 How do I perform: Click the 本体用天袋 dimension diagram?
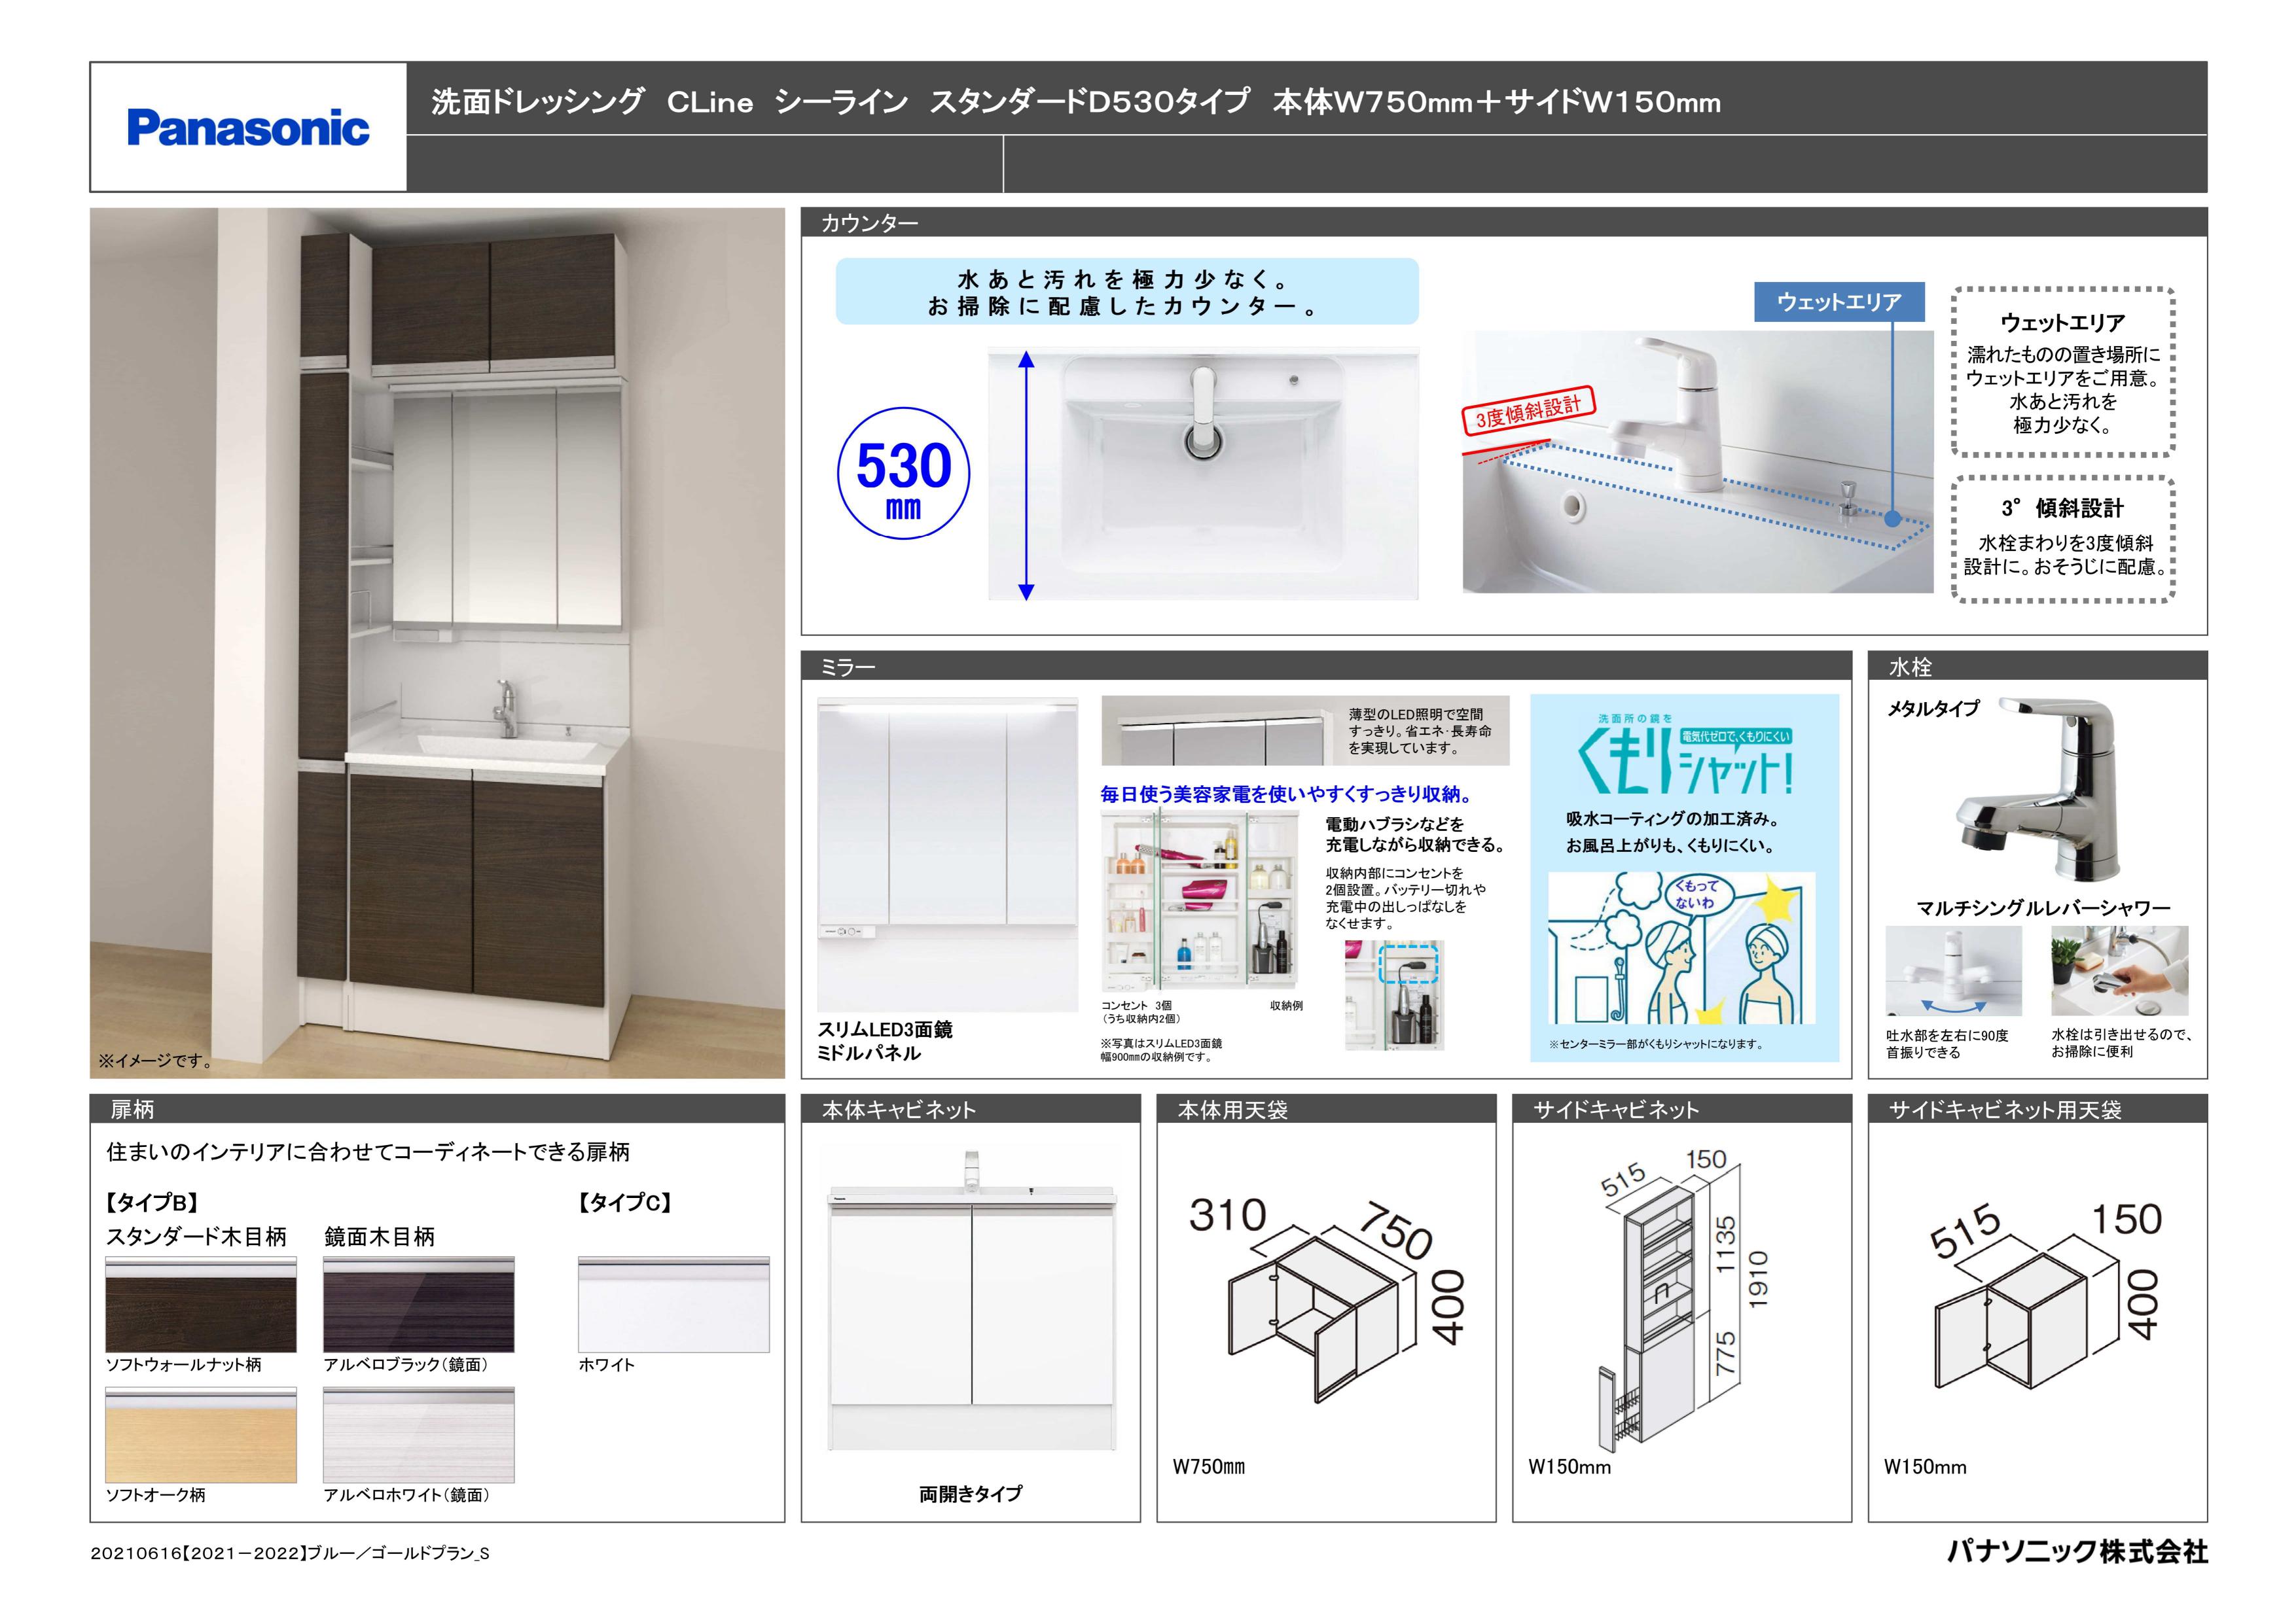1327,1299
